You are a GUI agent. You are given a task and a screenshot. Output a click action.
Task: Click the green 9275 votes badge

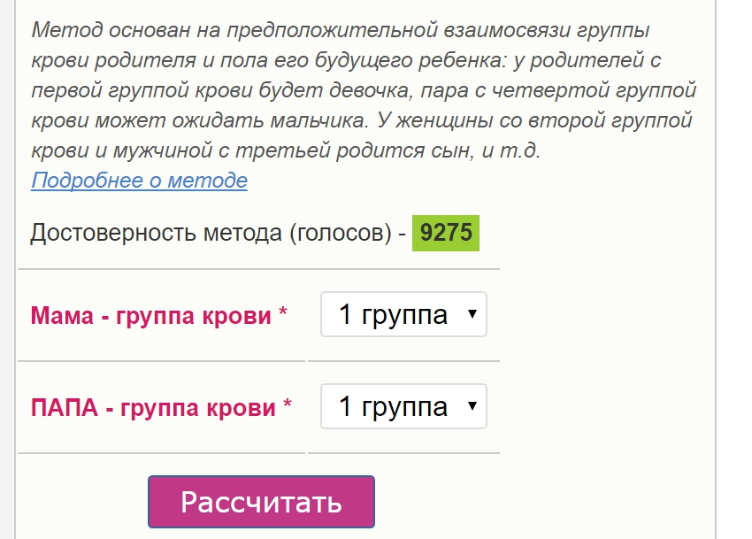tap(446, 233)
